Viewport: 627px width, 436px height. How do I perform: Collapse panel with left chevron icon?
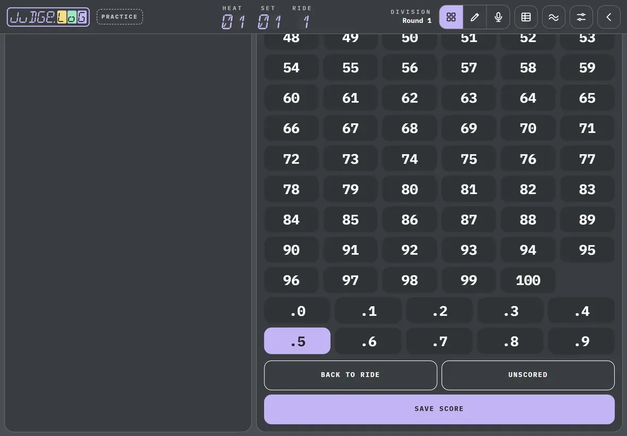(x=608, y=17)
